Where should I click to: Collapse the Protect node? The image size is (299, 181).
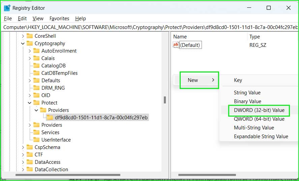(30, 103)
